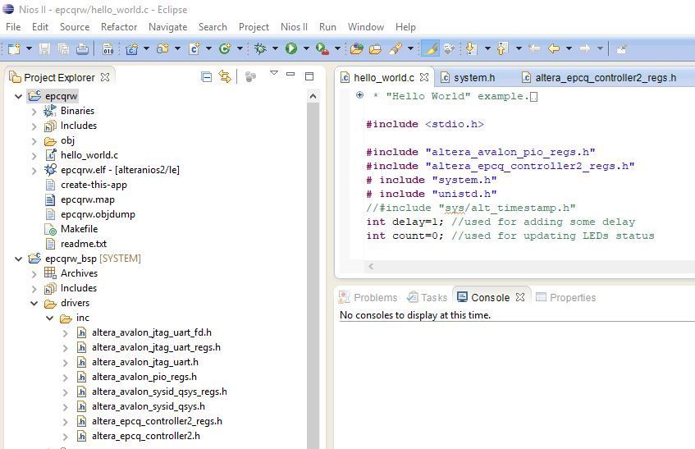
Task: Switch to the system.h editor tab
Action: click(473, 78)
